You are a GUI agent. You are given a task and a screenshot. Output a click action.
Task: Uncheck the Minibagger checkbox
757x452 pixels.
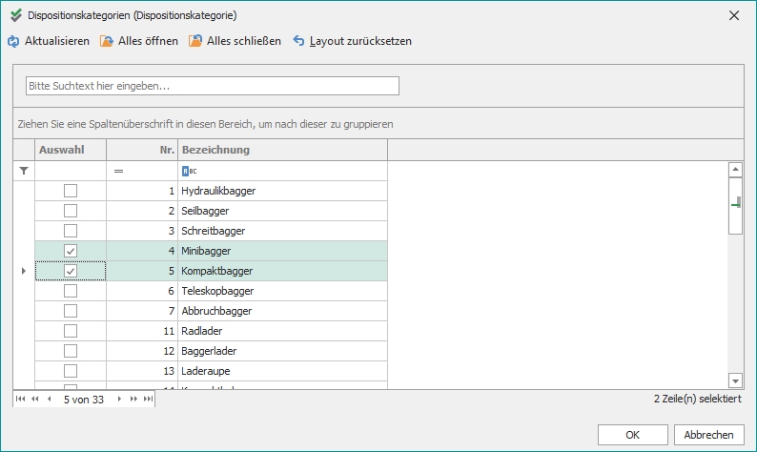(x=71, y=251)
